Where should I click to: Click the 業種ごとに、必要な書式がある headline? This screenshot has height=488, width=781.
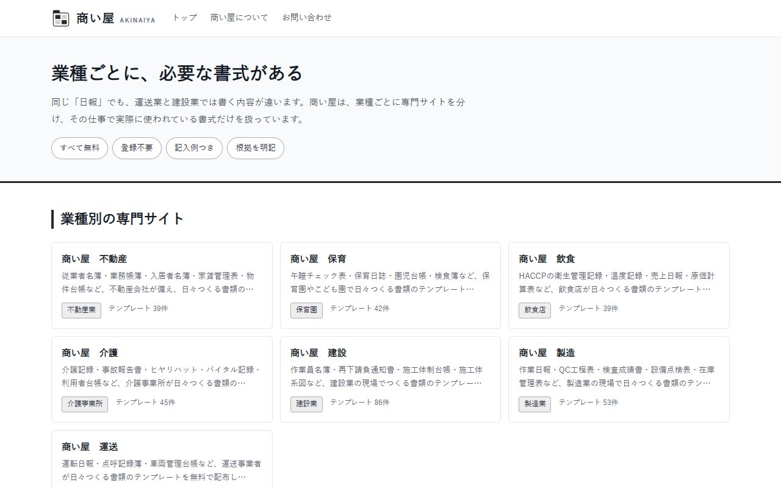[177, 73]
